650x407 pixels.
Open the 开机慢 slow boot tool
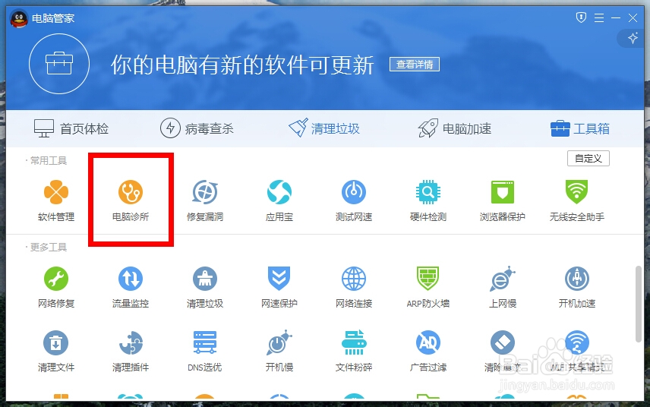click(279, 351)
